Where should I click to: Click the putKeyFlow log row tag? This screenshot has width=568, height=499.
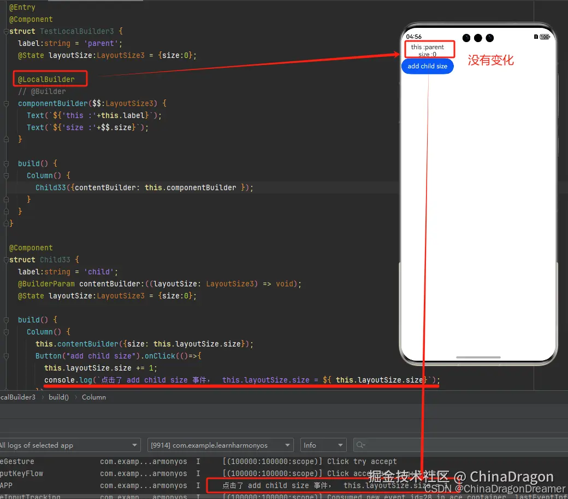point(21,473)
